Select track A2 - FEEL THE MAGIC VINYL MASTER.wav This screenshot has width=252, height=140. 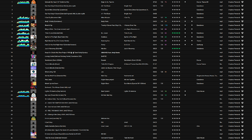[59, 111]
